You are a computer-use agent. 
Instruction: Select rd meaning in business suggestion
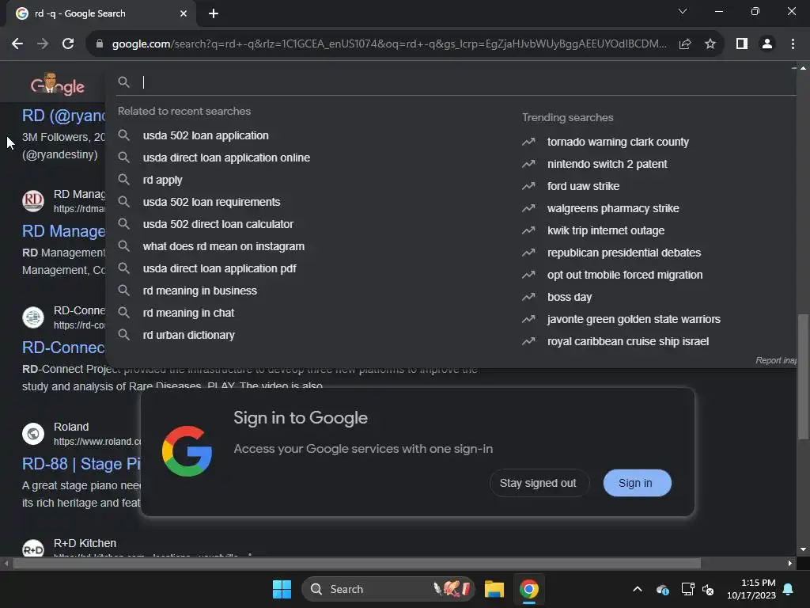[200, 291]
